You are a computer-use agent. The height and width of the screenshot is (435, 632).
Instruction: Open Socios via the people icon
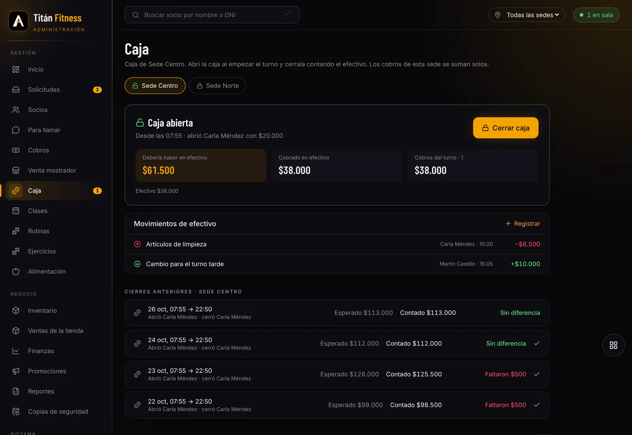click(16, 110)
